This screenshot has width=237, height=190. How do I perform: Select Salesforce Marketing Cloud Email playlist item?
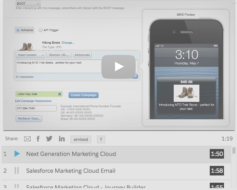tap(116, 171)
